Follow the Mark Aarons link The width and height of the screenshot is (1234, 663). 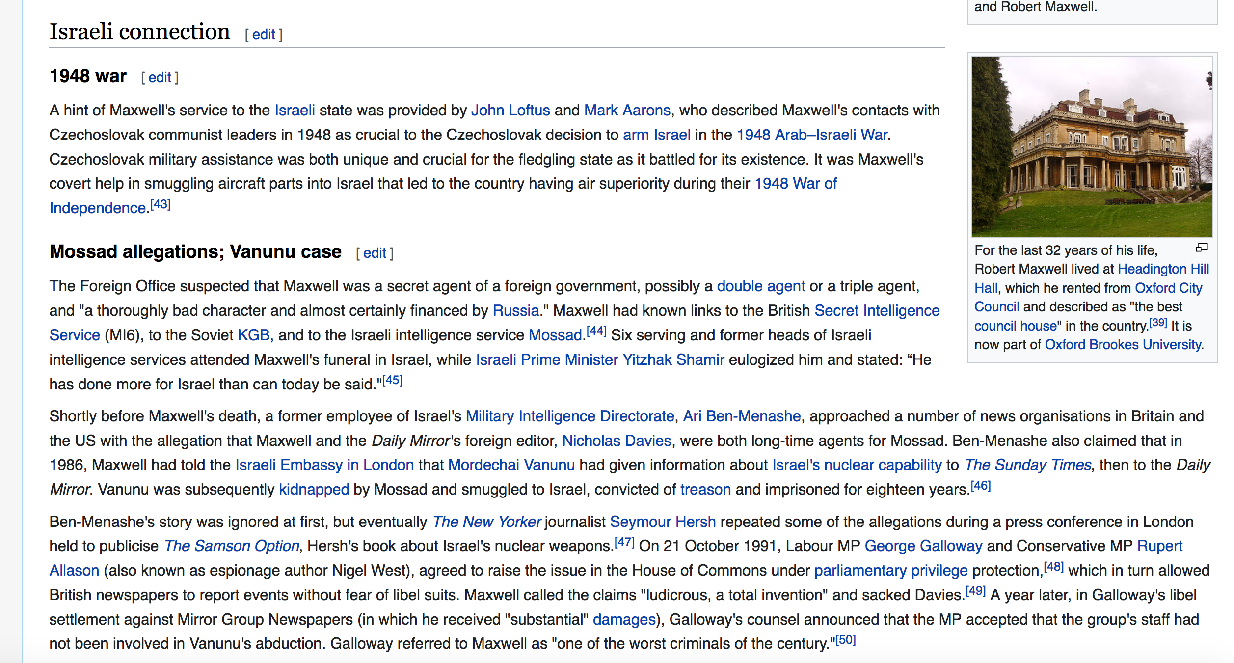627,110
